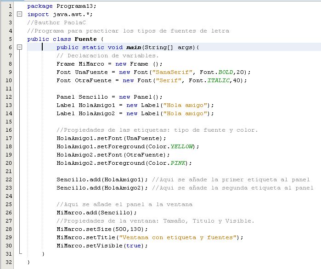Click the '// Declaracion de variables.' comment

(107, 56)
